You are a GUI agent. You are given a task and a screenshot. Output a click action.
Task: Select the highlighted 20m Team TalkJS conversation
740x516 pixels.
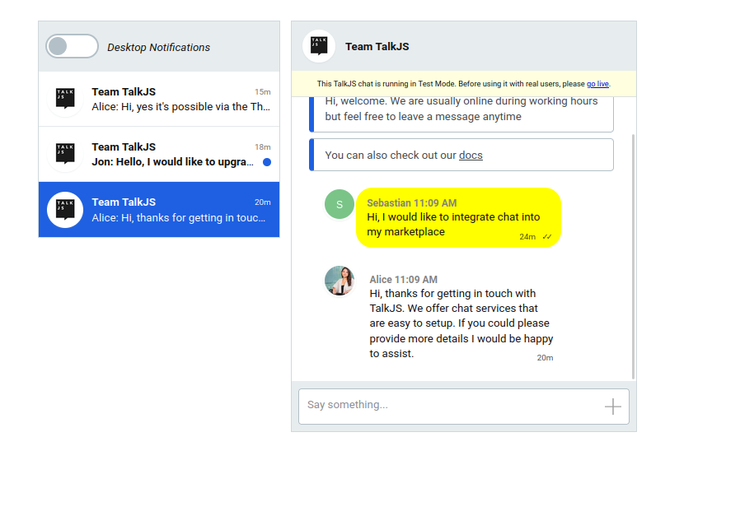(x=159, y=209)
